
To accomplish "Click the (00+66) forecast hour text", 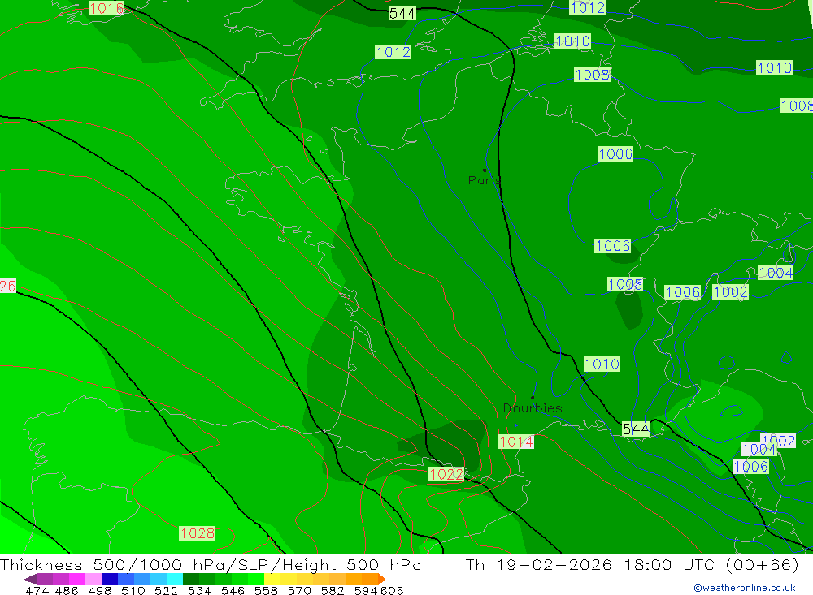I will click(x=762, y=565).
